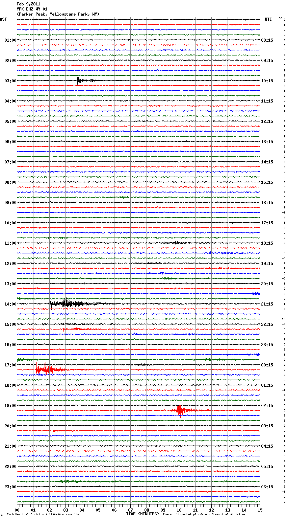Click 'Each Vertical Division = 1600.00 microvolts' note

(43, 514)
